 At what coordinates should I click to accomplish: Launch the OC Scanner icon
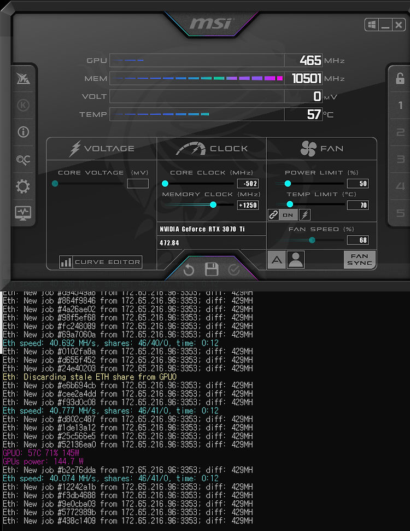click(x=23, y=159)
